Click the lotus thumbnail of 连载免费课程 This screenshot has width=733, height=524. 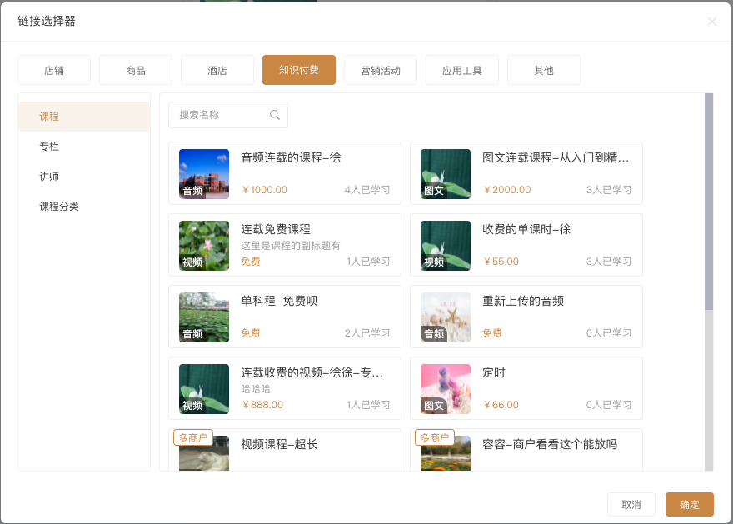[204, 246]
